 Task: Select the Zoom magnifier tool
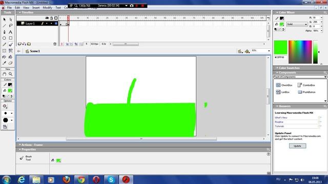(11, 74)
